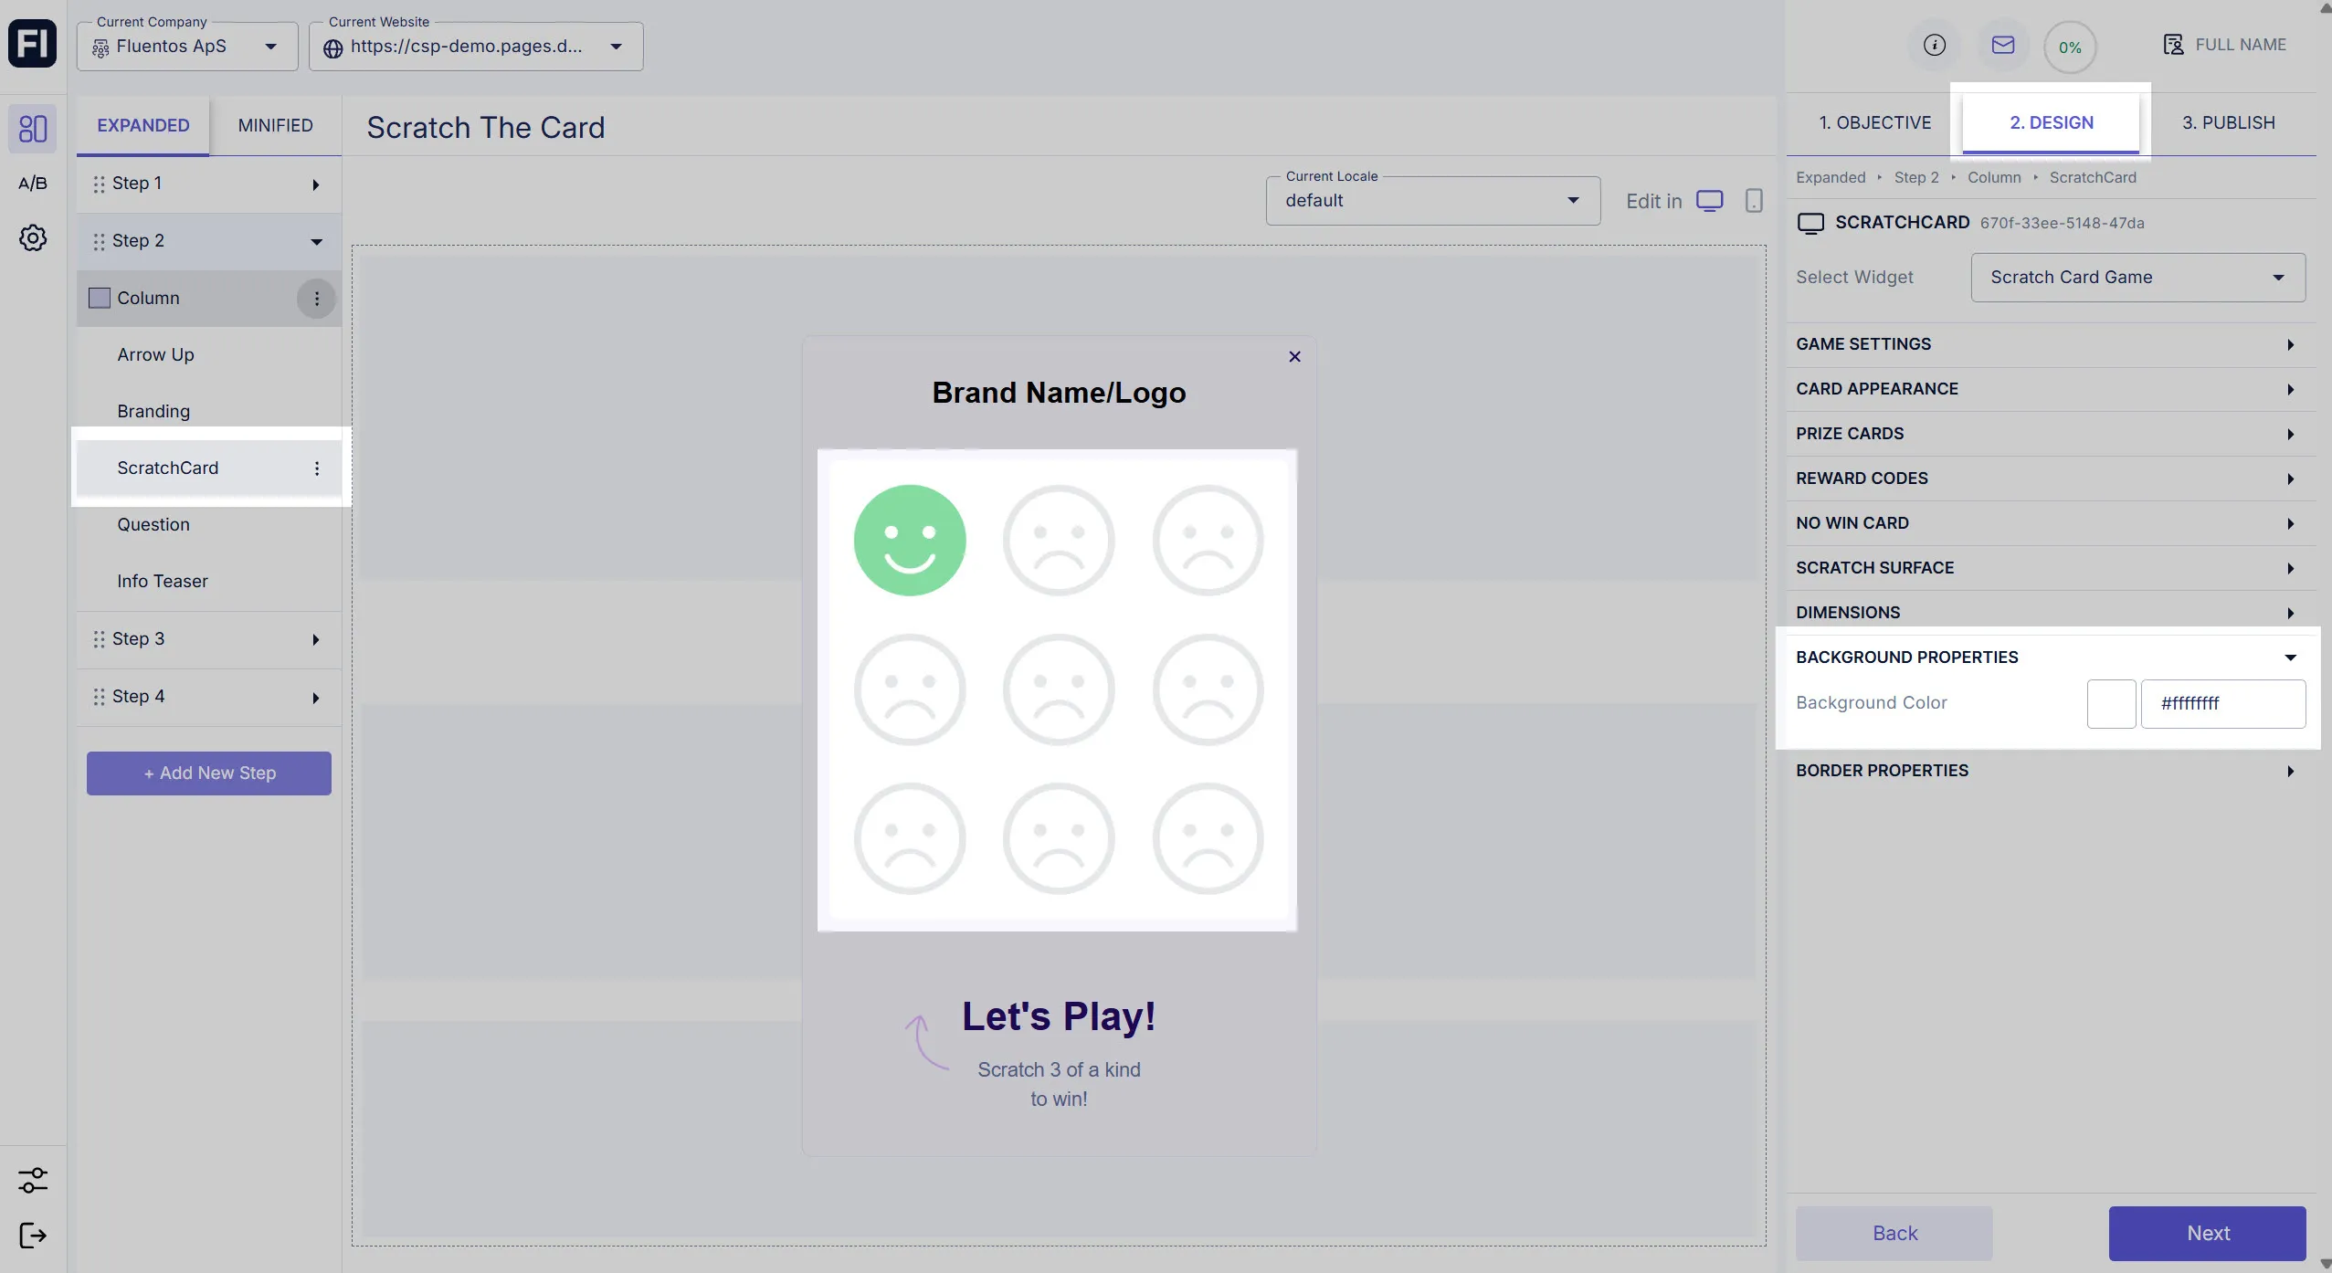
Task: Click the Brand Name/Logo heading
Action: [x=1059, y=393]
